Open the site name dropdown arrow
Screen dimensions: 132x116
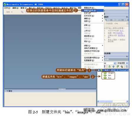115,63
